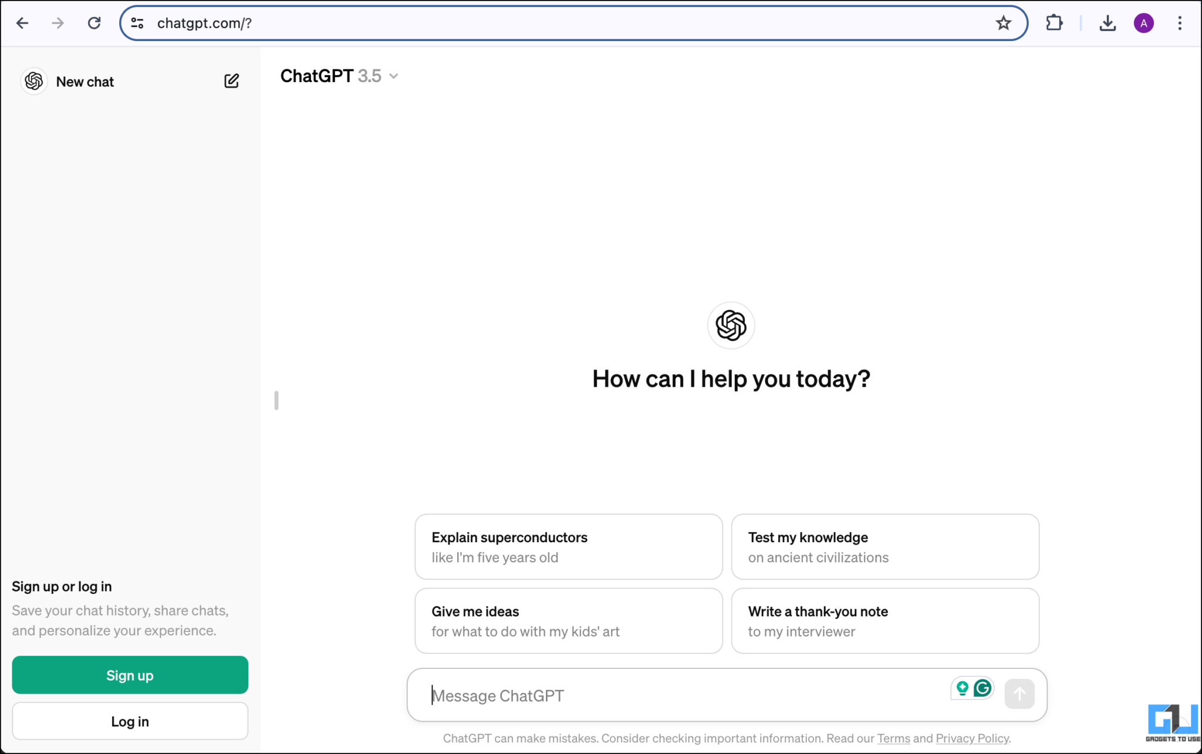Open site settings icon in the address bar

(x=137, y=23)
